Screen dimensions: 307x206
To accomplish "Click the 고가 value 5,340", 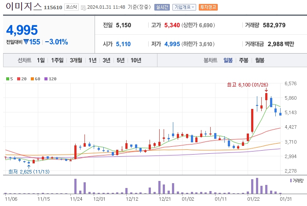I will coord(172,25).
